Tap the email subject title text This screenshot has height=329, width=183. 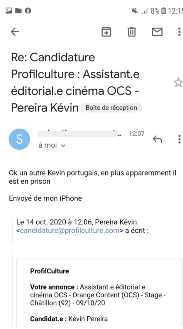(76, 82)
